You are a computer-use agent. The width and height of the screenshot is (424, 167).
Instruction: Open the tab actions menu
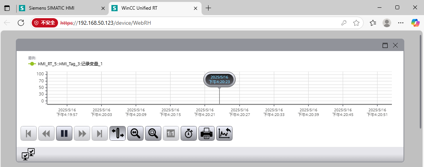pyautogui.click(x=7, y=8)
